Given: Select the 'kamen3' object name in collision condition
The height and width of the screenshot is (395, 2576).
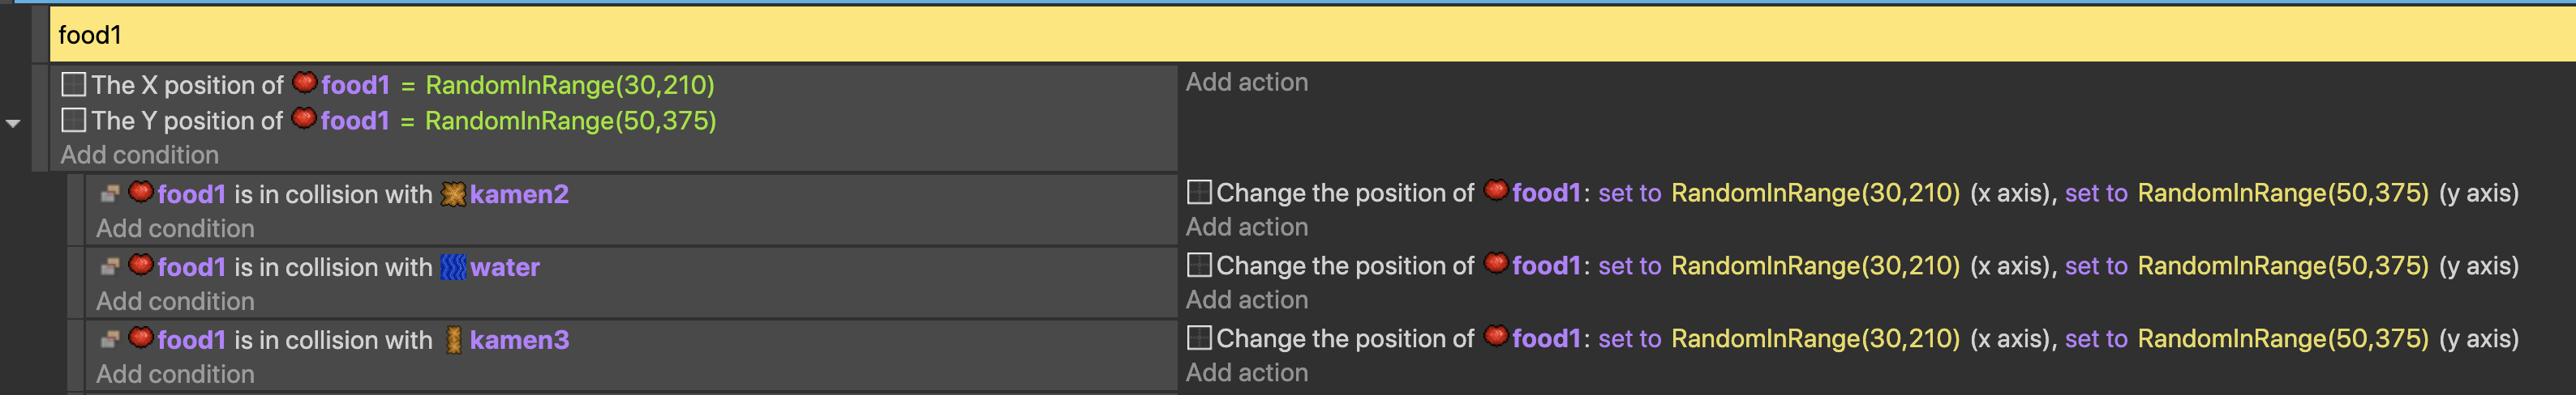Looking at the screenshot, I should (519, 340).
